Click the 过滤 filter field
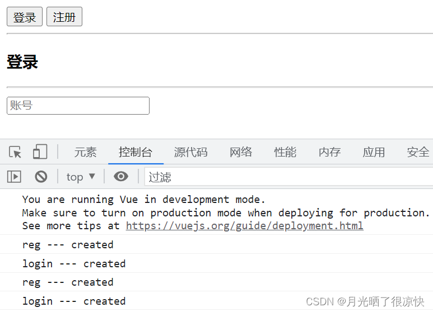 tap(288, 177)
